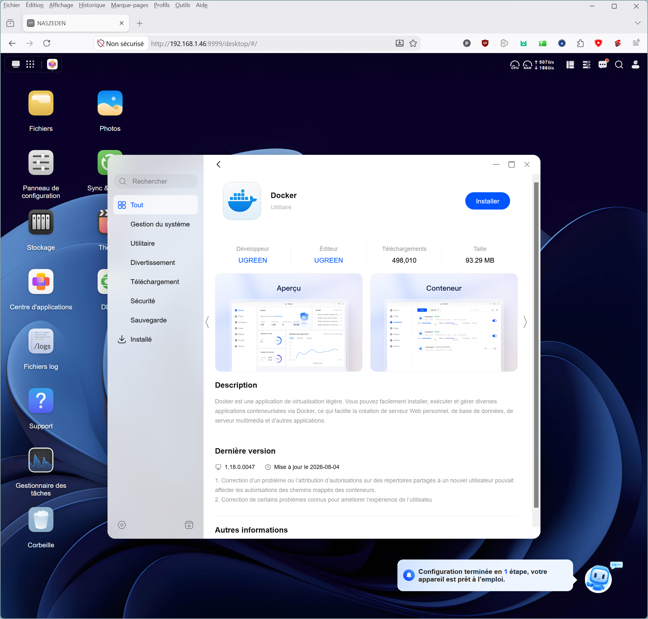Image resolution: width=648 pixels, height=619 pixels.
Task: Open the Affichage browser menu
Action: 61,5
